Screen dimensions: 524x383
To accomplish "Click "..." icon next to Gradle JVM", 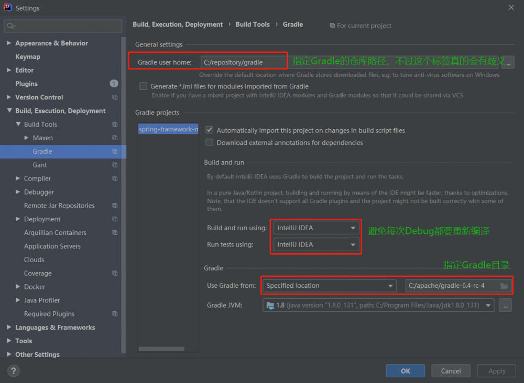I will pos(505,305).
